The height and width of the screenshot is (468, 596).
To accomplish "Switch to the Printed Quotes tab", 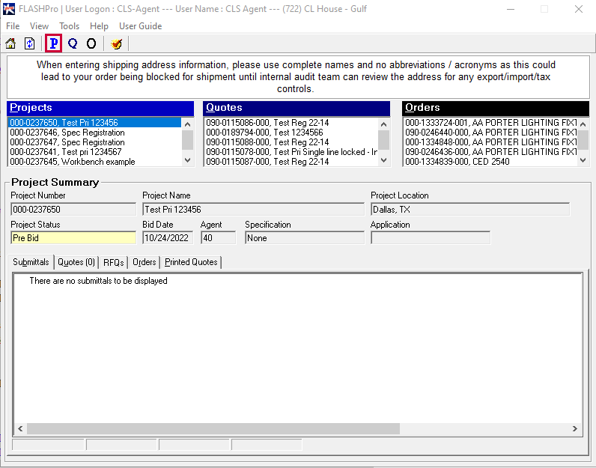I will point(191,262).
